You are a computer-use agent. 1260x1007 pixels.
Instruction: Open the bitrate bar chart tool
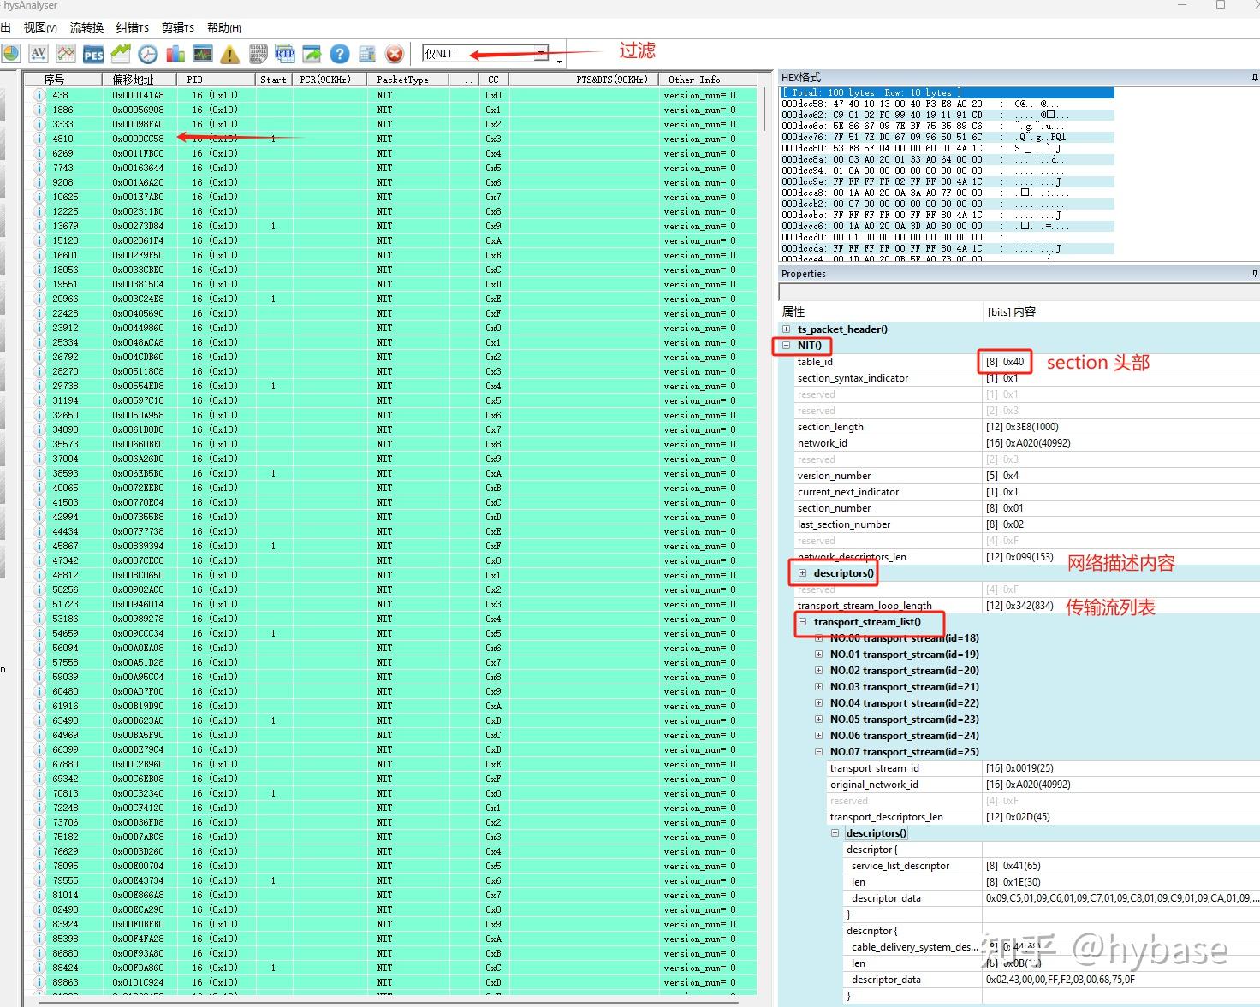(x=175, y=54)
